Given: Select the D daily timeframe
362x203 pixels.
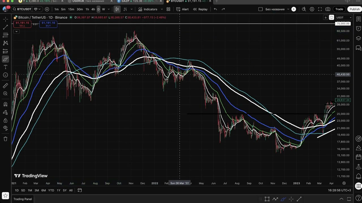Looking at the screenshot, I should pyautogui.click(x=98, y=9).
